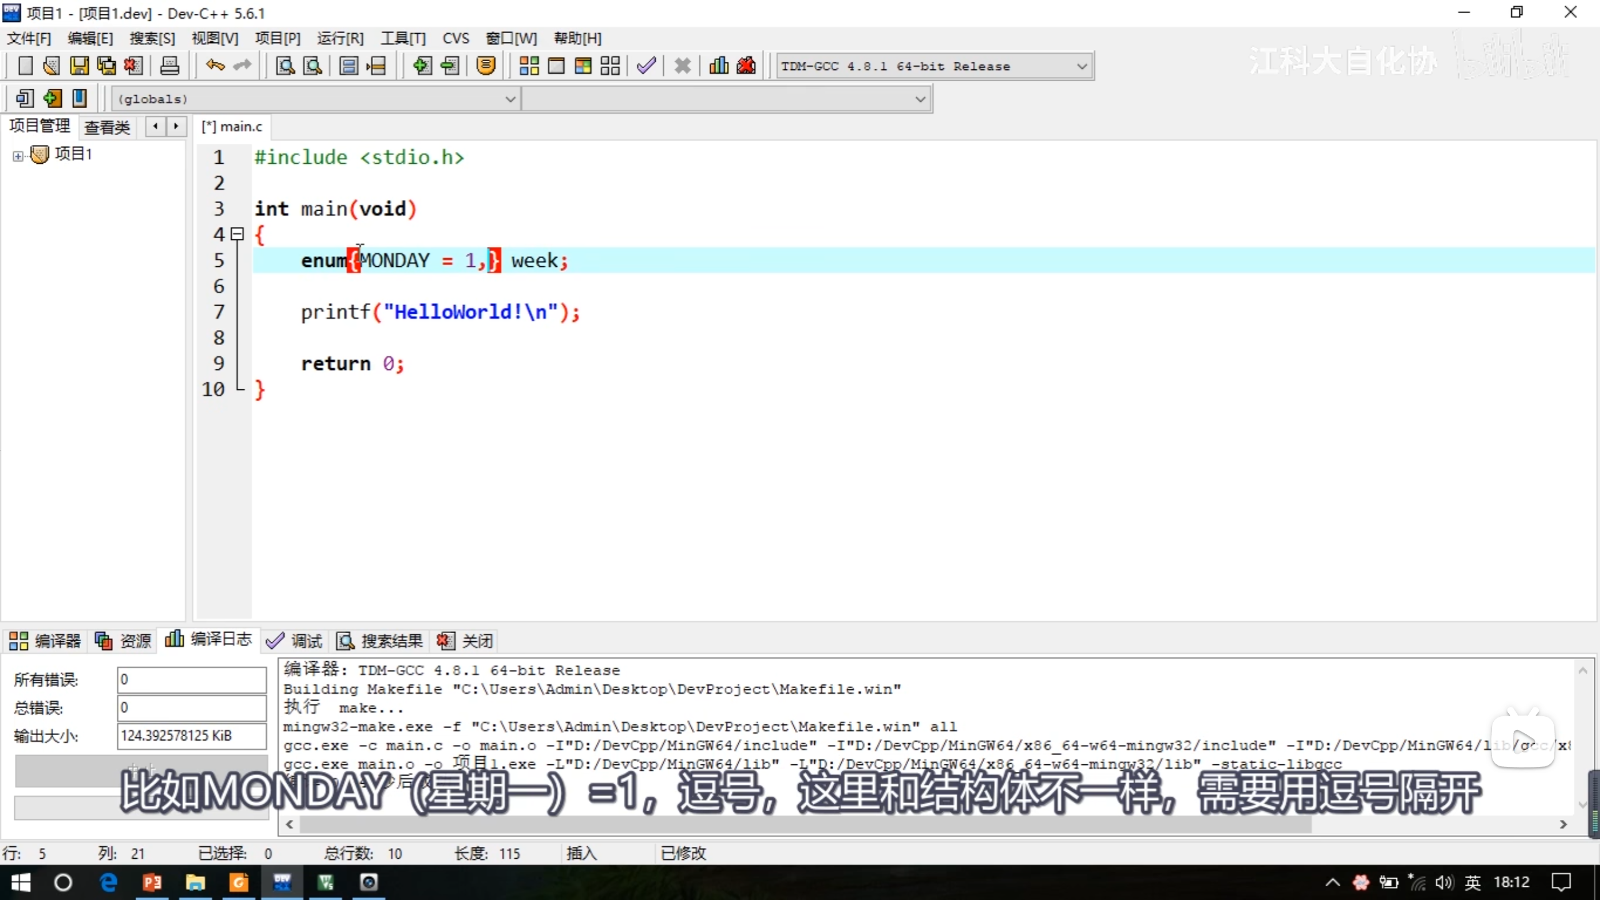Click the Profile analysis bar chart icon
The width and height of the screenshot is (1600, 900).
(719, 66)
